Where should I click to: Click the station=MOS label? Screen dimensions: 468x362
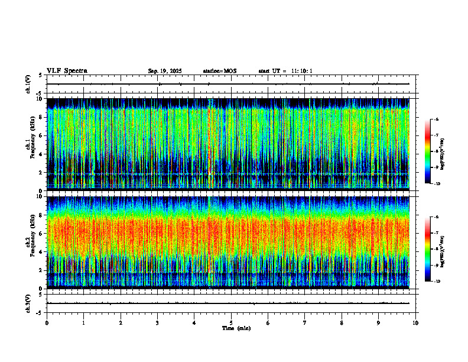coord(220,71)
